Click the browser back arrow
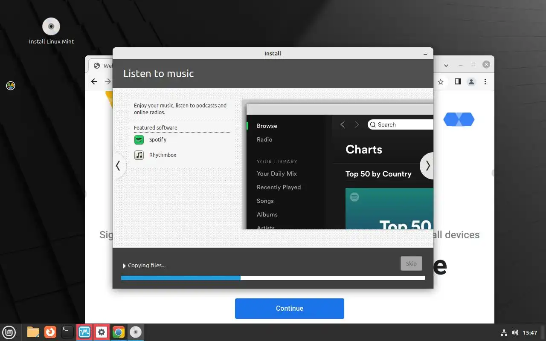This screenshot has width=546, height=341. tap(95, 81)
